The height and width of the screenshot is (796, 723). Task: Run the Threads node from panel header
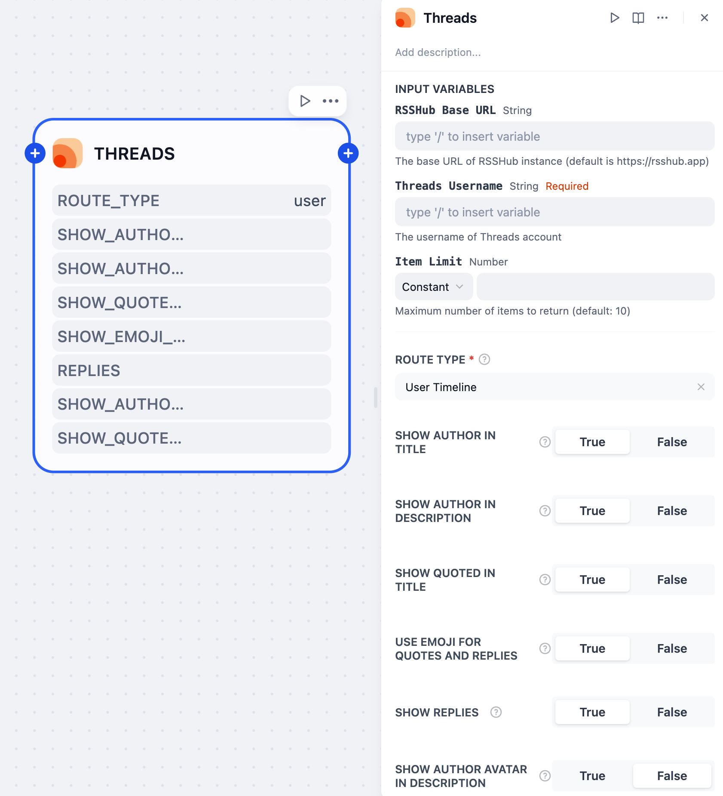click(615, 18)
